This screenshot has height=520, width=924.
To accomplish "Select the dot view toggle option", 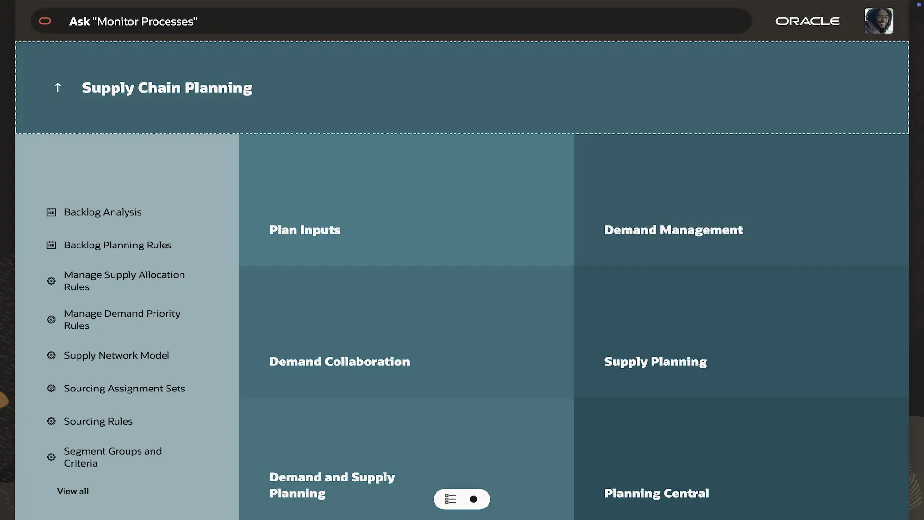I will (x=474, y=499).
